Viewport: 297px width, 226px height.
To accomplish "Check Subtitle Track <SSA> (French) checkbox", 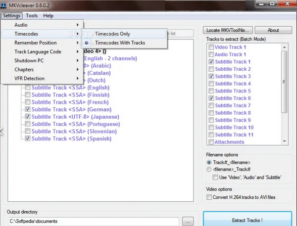I will (28, 102).
